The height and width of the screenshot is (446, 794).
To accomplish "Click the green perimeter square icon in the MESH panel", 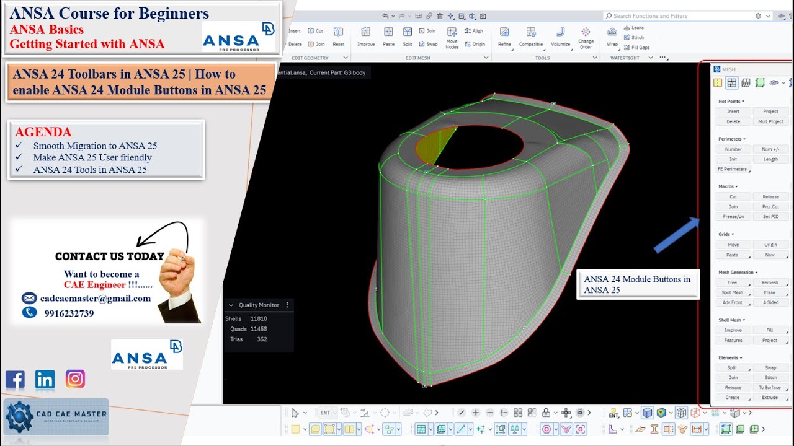I will click(x=760, y=83).
